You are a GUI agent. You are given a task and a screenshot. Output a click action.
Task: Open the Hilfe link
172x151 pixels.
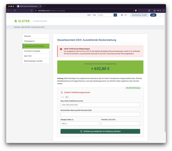[x=89, y=15]
